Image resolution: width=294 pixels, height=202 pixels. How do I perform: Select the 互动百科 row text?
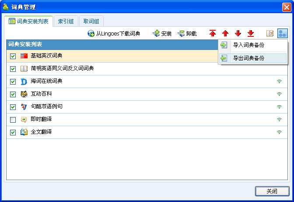click(41, 94)
